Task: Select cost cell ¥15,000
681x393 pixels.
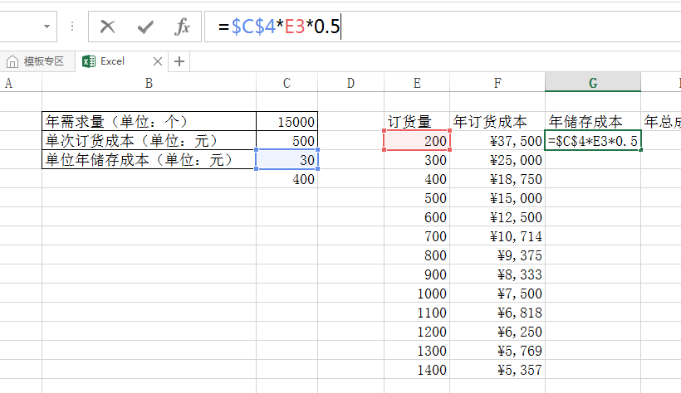Action: click(497, 198)
